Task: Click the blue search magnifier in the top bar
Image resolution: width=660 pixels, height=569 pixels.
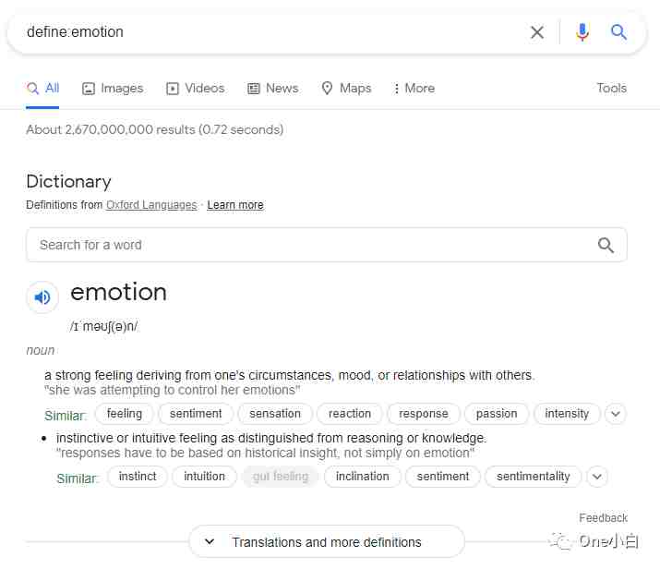Action: coord(618,31)
